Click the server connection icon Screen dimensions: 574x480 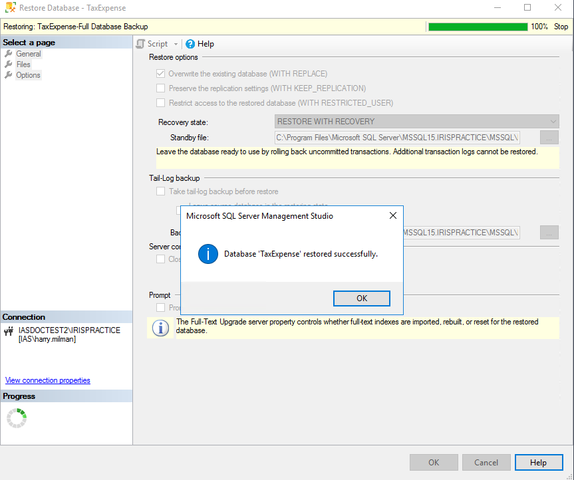tap(9, 332)
